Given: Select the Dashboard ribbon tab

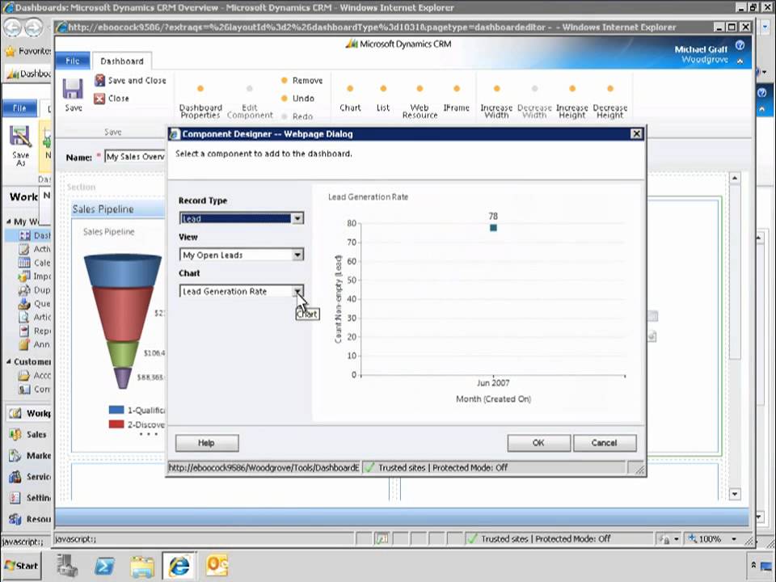Looking at the screenshot, I should tap(122, 61).
